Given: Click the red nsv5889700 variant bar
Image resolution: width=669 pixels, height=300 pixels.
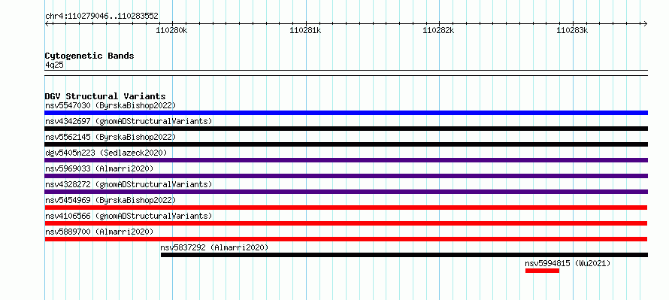Looking at the screenshot, I should (x=346, y=239).
